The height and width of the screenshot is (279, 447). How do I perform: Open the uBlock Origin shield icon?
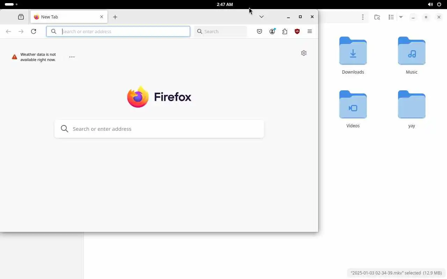click(297, 31)
